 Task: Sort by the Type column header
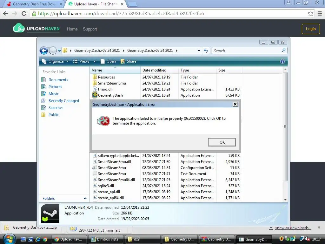(x=197, y=70)
